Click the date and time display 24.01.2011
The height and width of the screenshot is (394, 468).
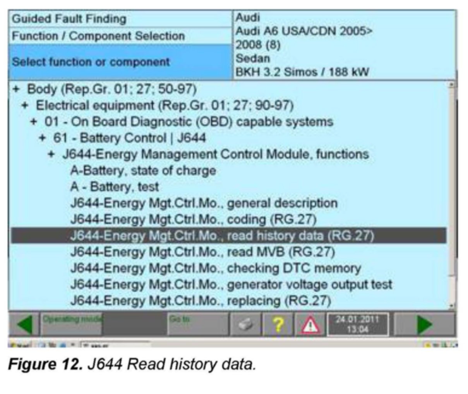357,324
